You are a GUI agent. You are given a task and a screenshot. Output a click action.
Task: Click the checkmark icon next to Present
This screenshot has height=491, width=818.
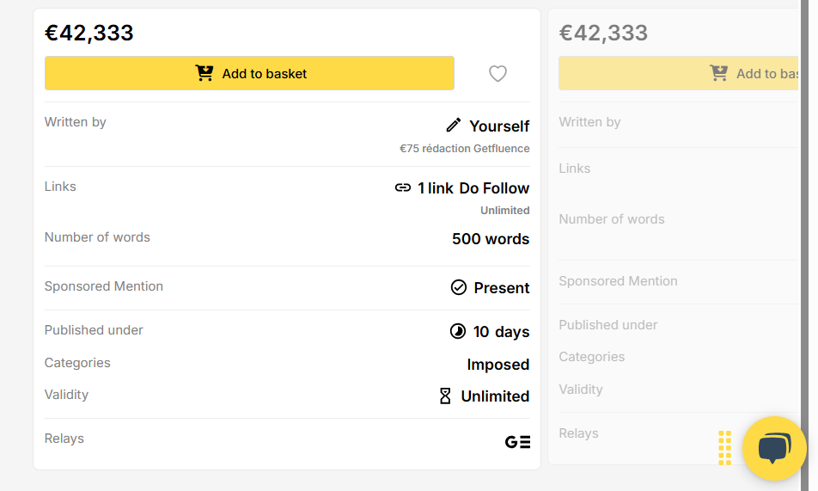[x=459, y=287]
